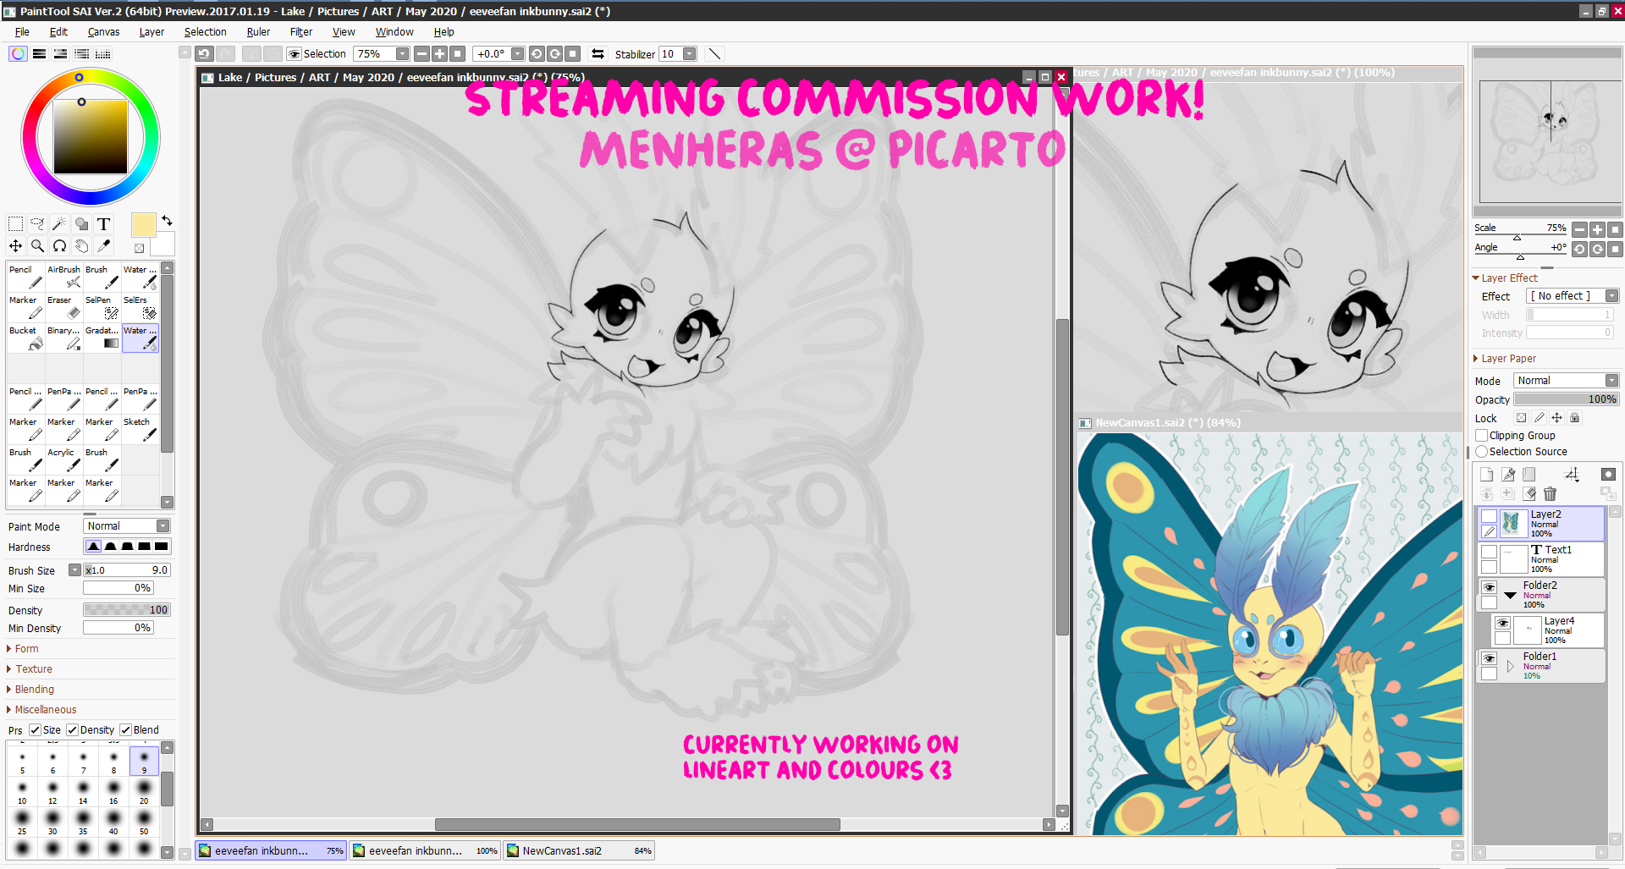
Task: Select the eyedropper color picker tool
Action: pos(103,246)
